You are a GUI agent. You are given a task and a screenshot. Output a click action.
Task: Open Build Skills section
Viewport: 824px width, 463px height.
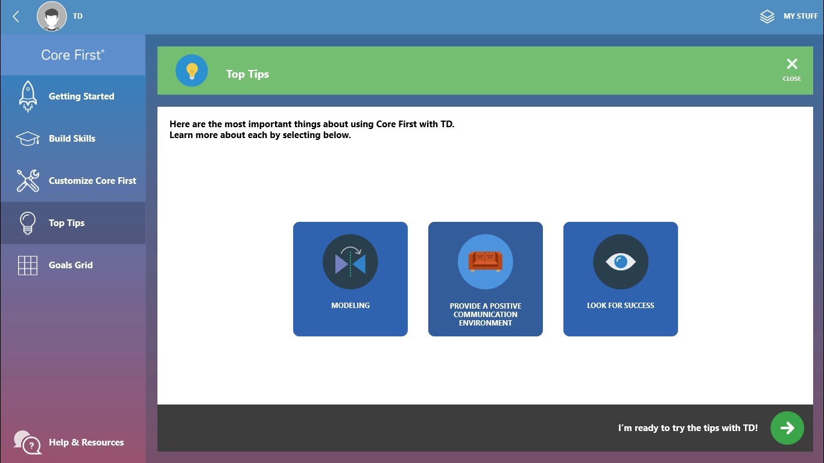tap(73, 139)
